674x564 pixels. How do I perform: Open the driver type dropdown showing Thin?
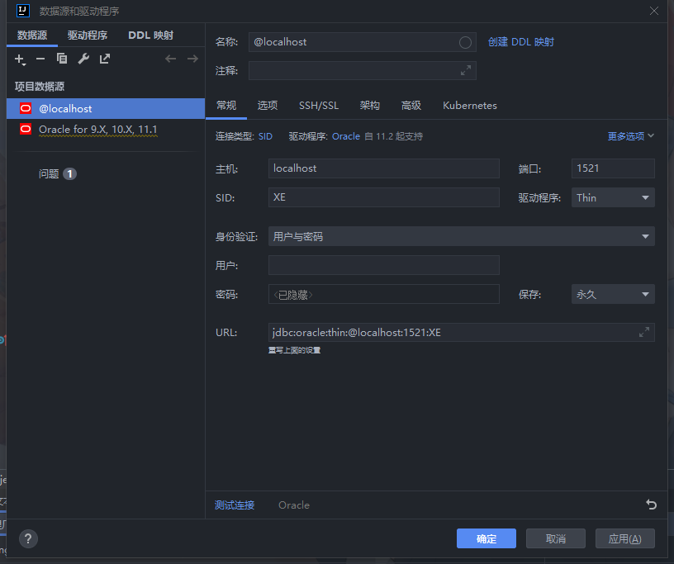[613, 197]
